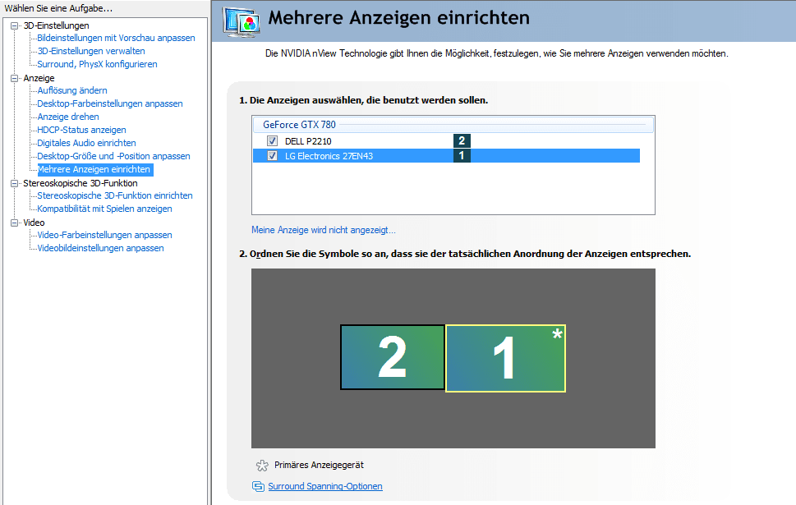796x505 pixels.
Task: Open Kompatibilität mit Spielen anzeigen
Action: point(104,209)
